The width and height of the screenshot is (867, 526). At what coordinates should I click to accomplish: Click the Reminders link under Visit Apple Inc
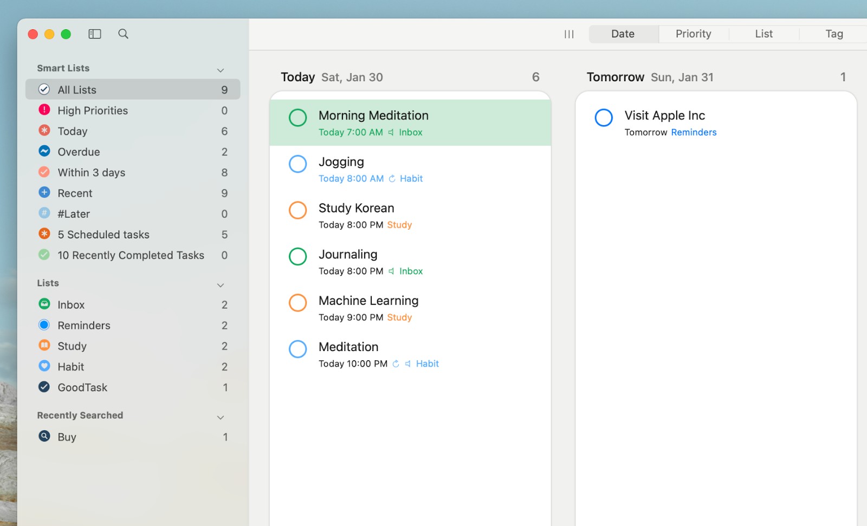point(694,132)
